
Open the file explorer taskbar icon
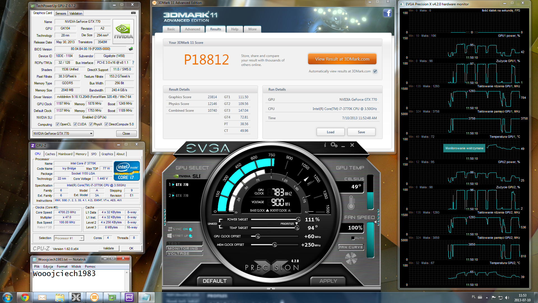(60, 297)
